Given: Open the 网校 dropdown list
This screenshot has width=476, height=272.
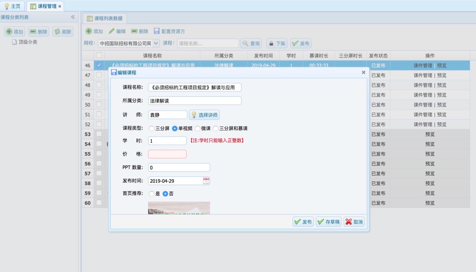Looking at the screenshot, I should click(x=156, y=43).
